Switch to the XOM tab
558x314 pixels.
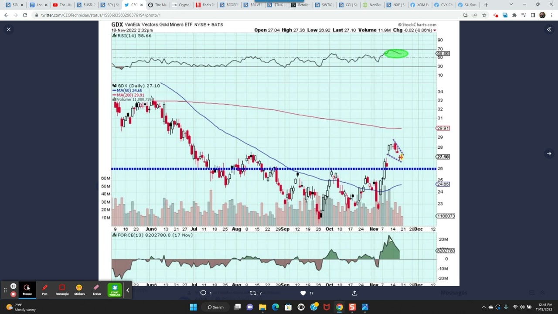419,5
